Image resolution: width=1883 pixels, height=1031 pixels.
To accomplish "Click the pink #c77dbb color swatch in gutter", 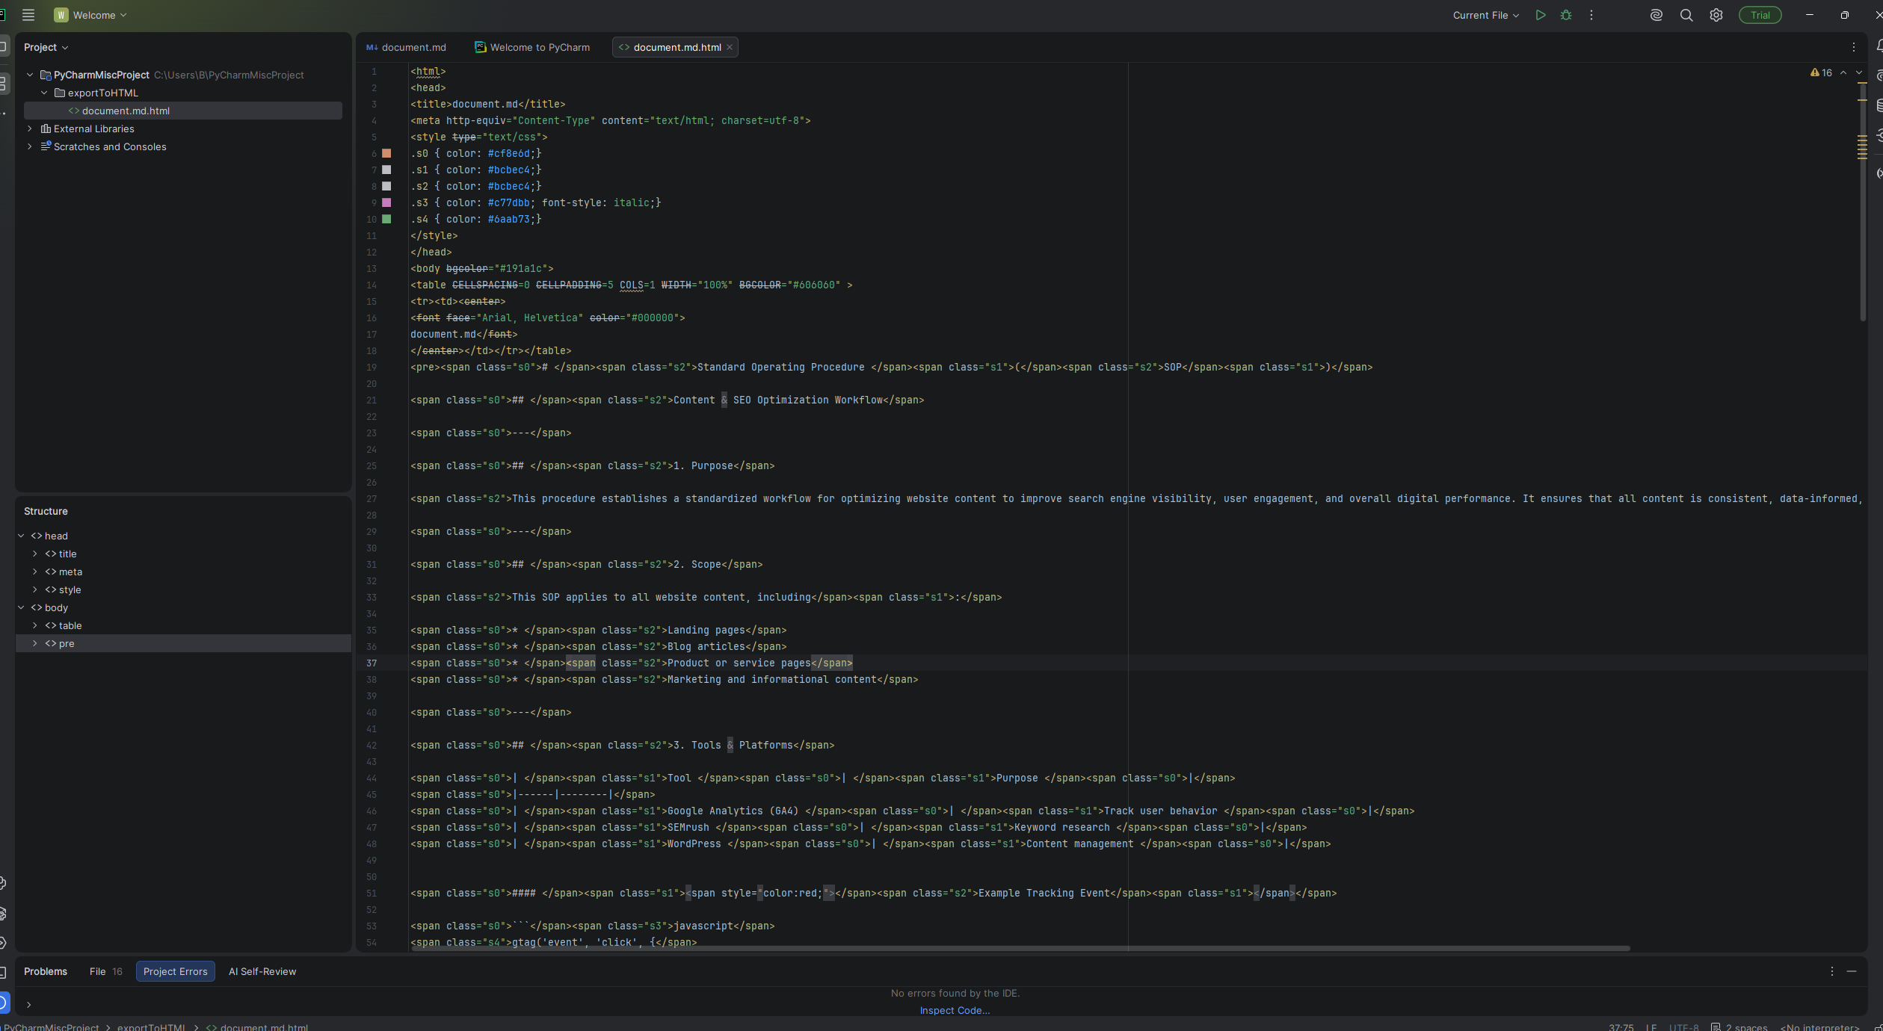I will click(x=386, y=202).
